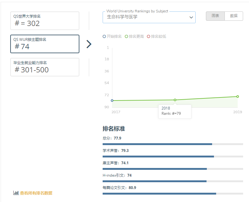
Task: Click the 学术声誉 score bar
Action: 173,157
